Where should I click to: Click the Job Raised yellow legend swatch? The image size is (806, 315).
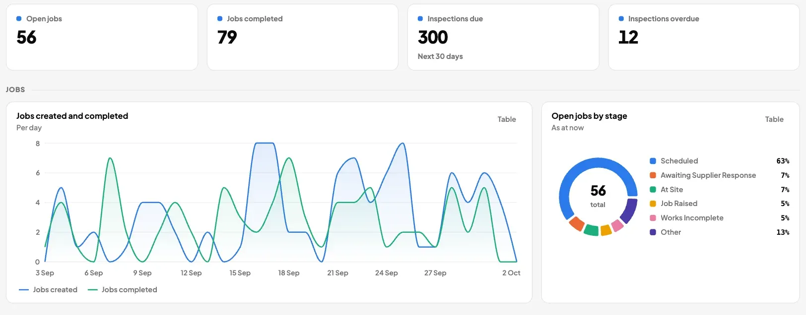pyautogui.click(x=653, y=204)
